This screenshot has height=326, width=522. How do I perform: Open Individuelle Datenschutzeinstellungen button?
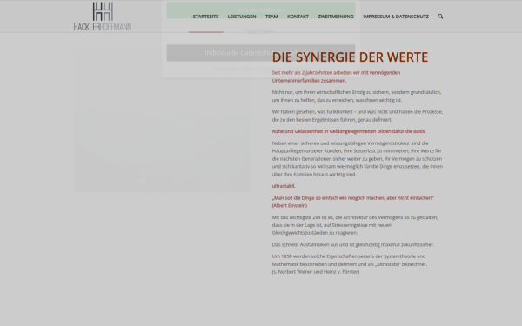261,53
